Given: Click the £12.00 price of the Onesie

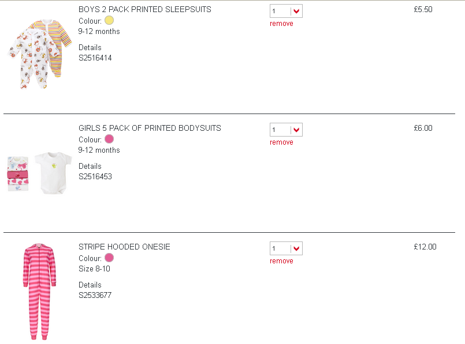Looking at the screenshot, I should point(425,247).
